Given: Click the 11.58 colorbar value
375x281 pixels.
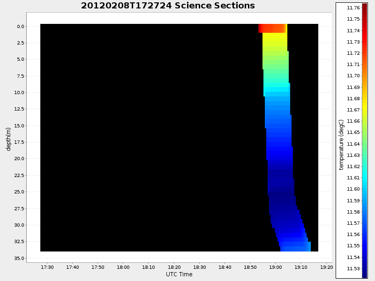Looking at the screenshot, I should pos(353,212).
